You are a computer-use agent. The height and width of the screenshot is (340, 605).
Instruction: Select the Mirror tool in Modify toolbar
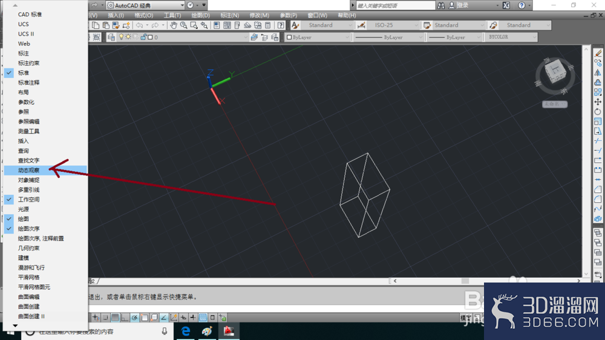(598, 73)
